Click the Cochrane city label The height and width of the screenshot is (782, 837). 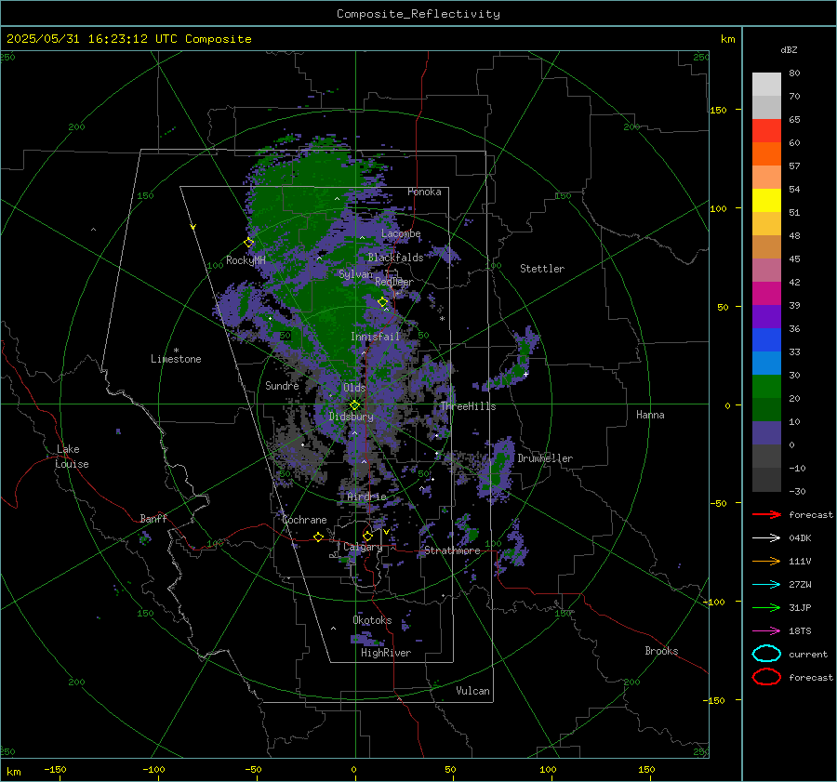(x=304, y=520)
